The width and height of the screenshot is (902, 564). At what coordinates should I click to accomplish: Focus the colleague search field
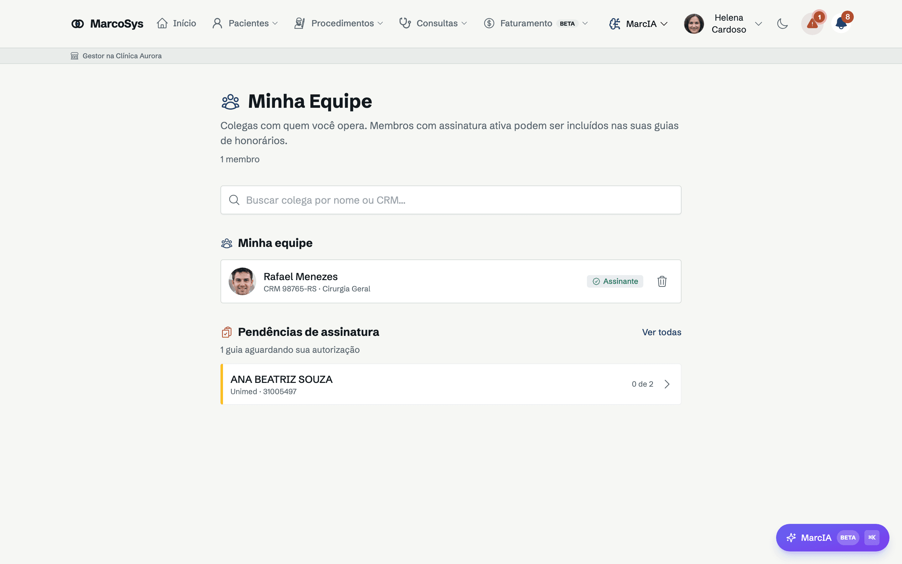451,200
